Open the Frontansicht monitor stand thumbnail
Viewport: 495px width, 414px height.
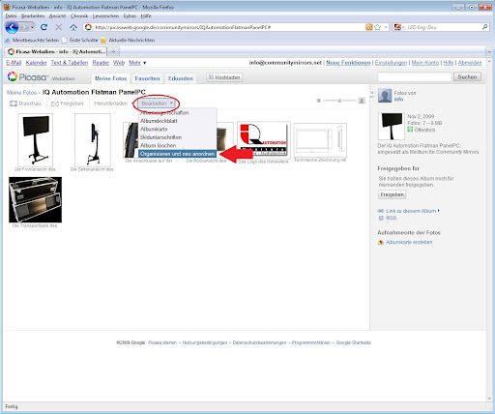[36, 140]
